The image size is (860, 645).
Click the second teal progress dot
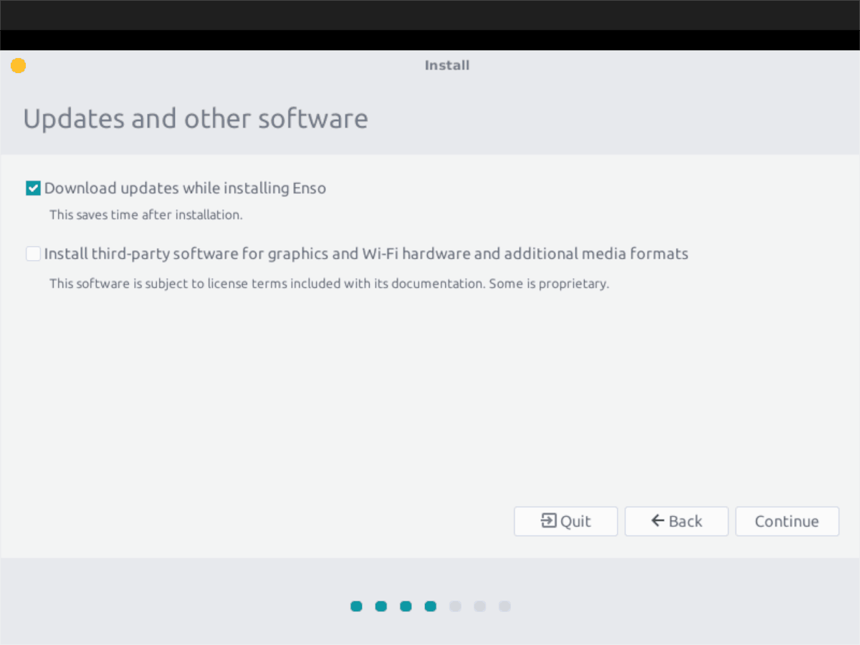[x=381, y=606]
